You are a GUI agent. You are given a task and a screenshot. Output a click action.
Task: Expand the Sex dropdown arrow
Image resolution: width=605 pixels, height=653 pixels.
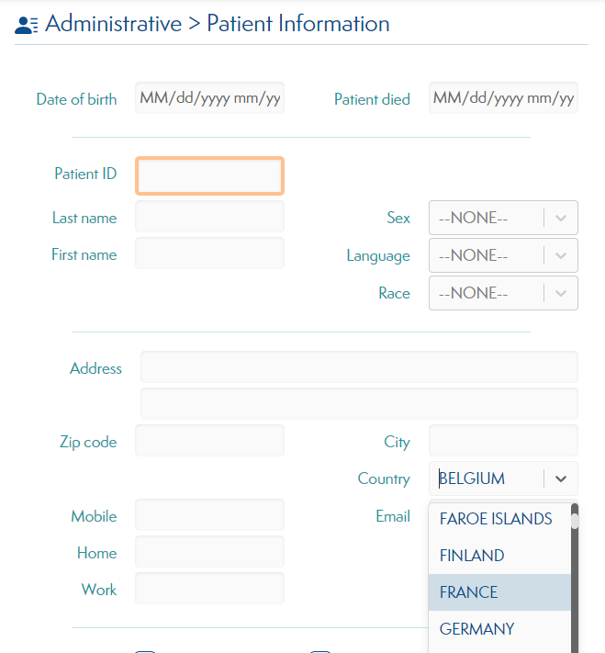coord(561,218)
